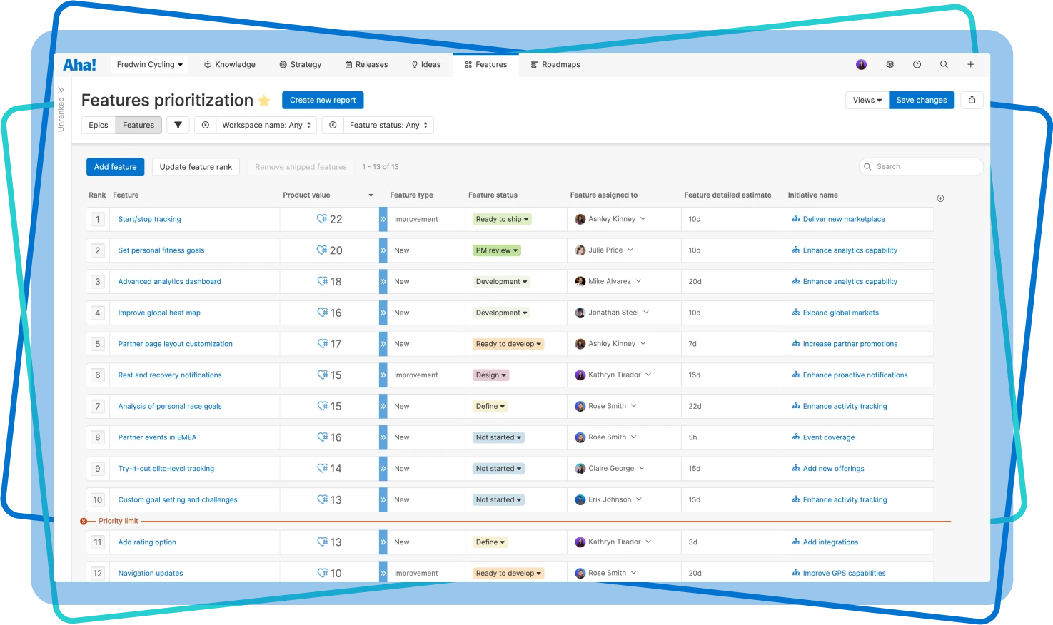Open the Feature status: Any filter dropdown

click(x=388, y=125)
